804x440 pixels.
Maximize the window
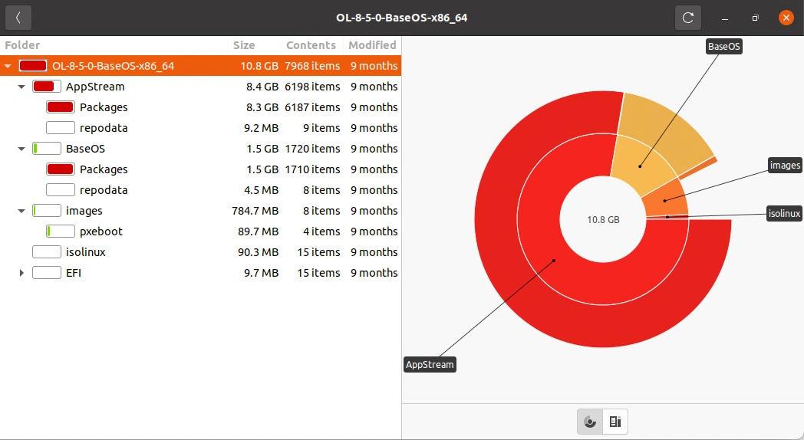click(756, 18)
